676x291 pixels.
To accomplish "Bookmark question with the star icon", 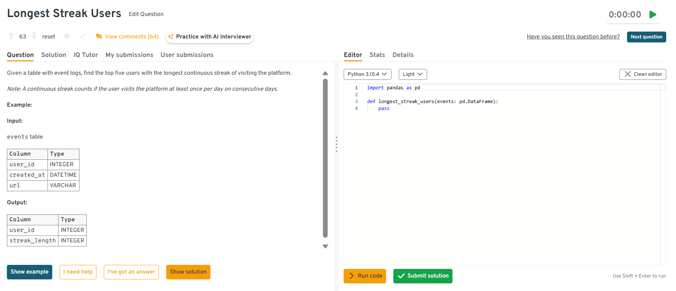I will [67, 36].
